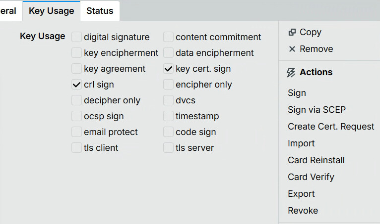Screen dimensions: 380x224
Task: Uncheck the key cert. sign checkbox
Action: pyautogui.click(x=168, y=69)
